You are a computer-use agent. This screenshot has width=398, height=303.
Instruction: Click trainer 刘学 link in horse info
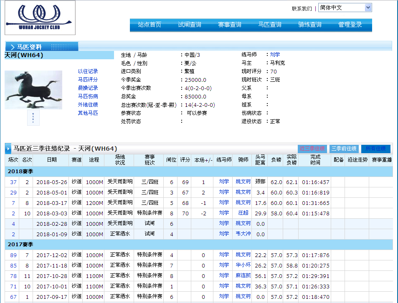click(x=275, y=55)
